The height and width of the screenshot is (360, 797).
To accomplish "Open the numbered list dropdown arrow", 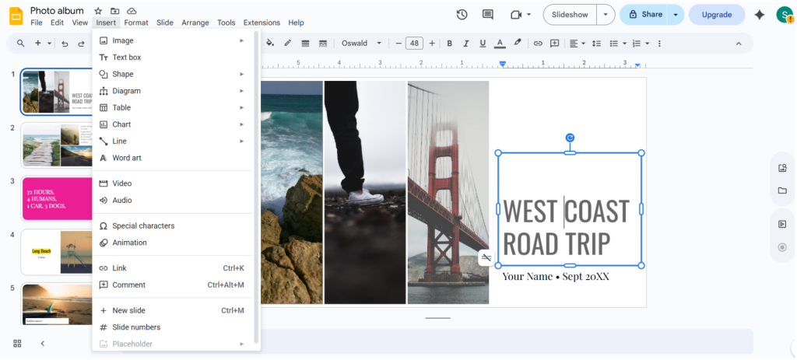I will point(647,44).
